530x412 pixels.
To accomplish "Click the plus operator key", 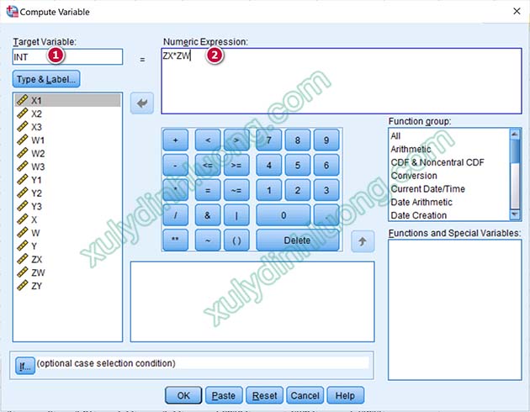I will (176, 140).
